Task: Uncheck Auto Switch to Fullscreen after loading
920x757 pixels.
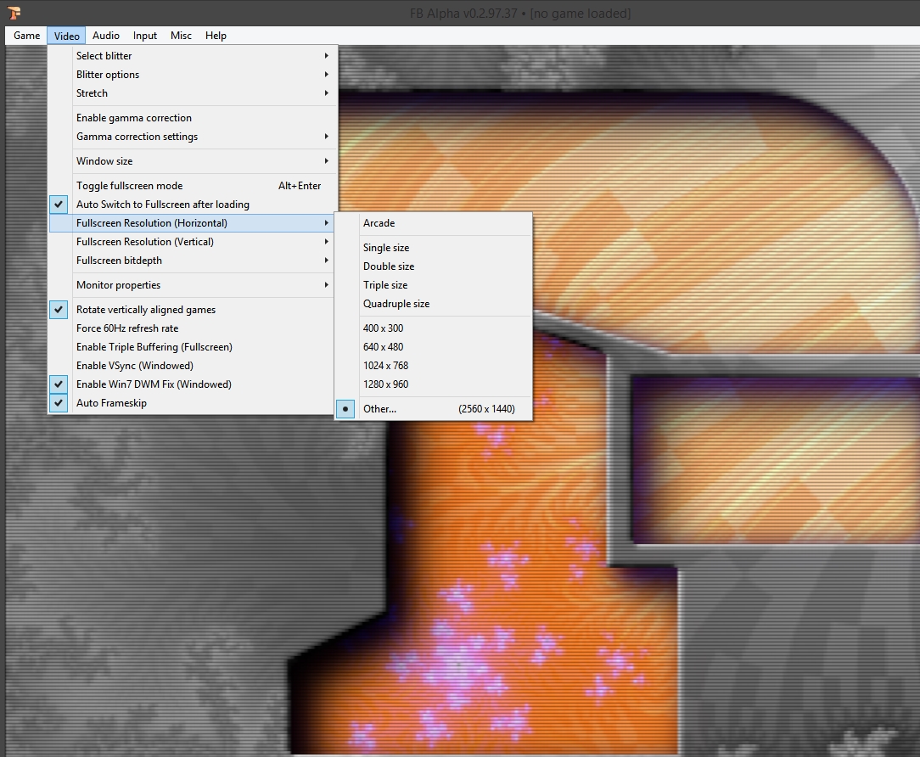Action: coord(193,205)
